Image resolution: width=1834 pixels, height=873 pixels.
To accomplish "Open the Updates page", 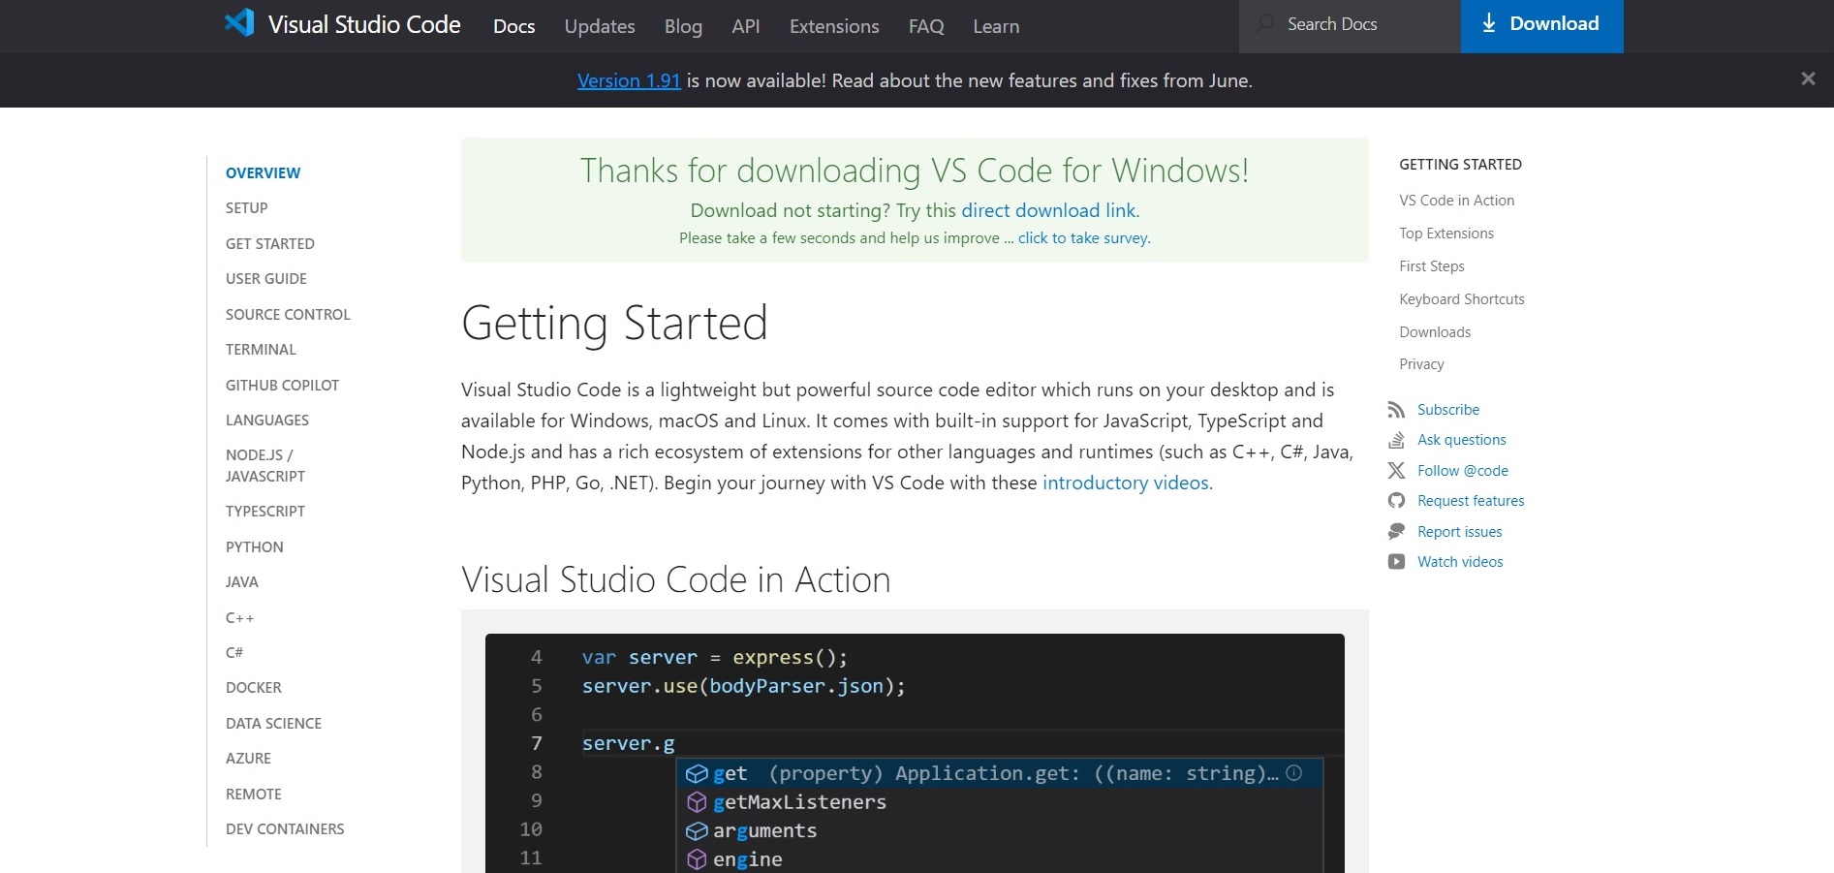I will click(x=600, y=26).
